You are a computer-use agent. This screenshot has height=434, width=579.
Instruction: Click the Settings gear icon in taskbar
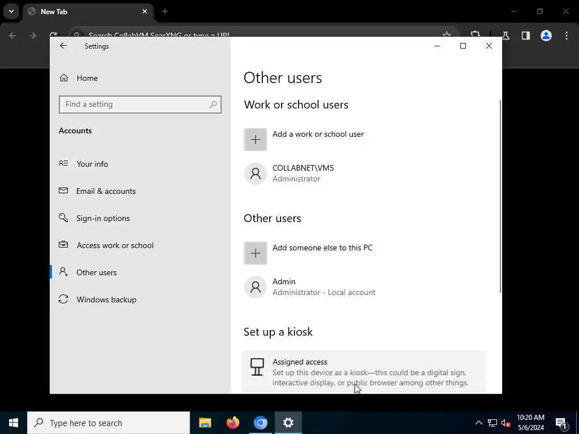(x=288, y=423)
